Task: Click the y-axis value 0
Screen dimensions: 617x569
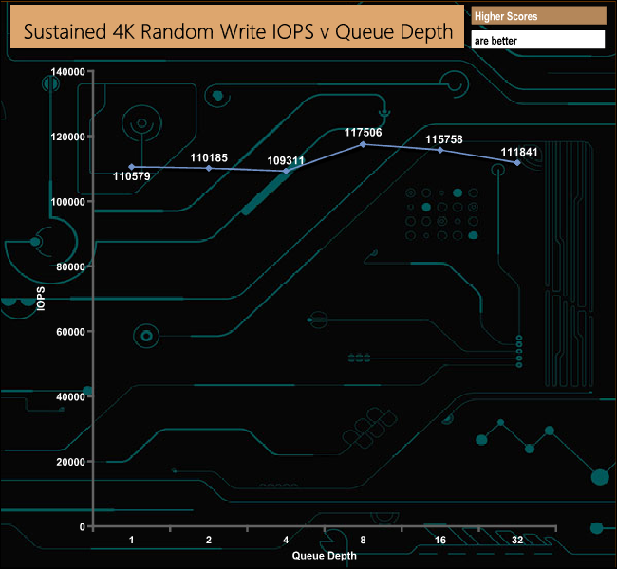Action: click(x=83, y=527)
